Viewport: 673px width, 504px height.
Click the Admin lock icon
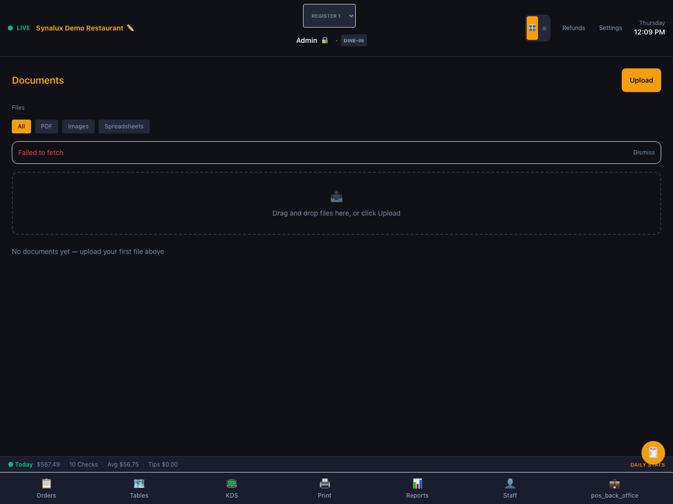325,40
